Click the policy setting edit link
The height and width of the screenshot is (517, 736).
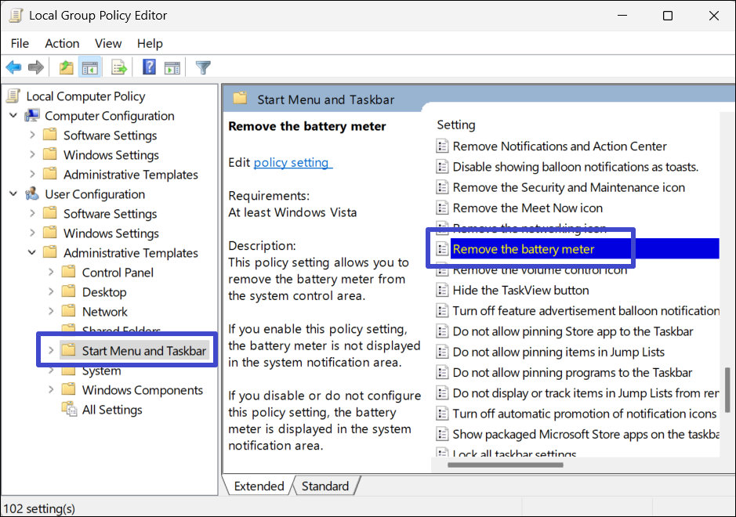292,163
